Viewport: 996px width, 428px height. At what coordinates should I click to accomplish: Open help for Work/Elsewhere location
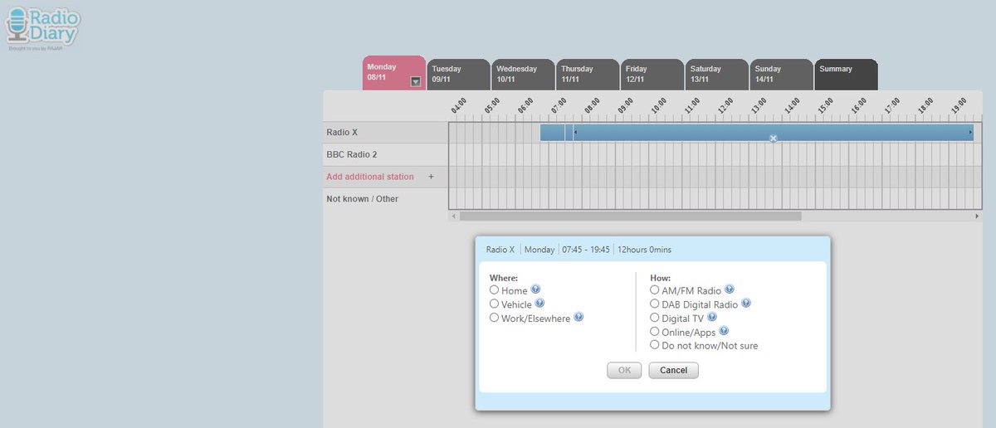pos(579,317)
